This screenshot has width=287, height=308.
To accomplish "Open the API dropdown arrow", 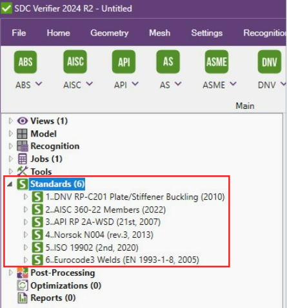I will (135, 84).
